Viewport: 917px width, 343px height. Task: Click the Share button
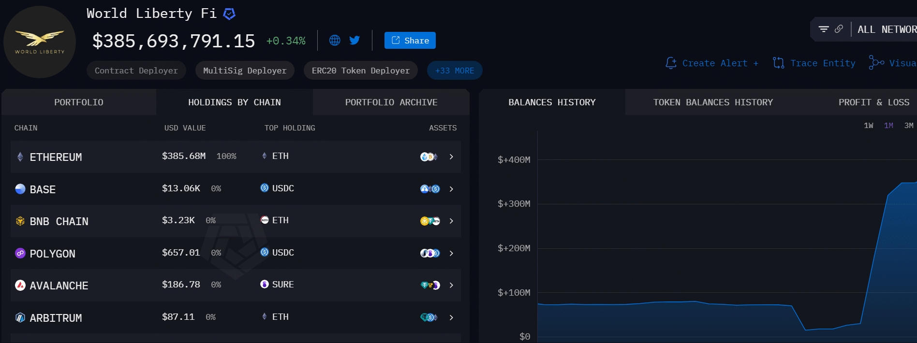coord(410,41)
